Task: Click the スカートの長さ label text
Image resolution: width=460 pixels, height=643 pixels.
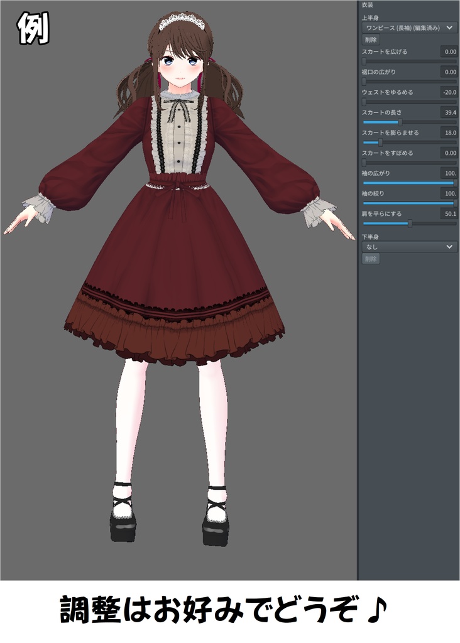Action: pyautogui.click(x=381, y=112)
